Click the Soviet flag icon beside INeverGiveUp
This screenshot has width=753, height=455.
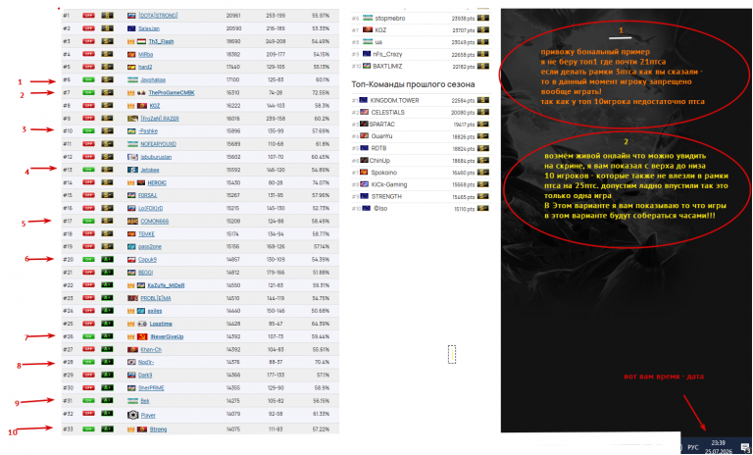tap(142, 336)
